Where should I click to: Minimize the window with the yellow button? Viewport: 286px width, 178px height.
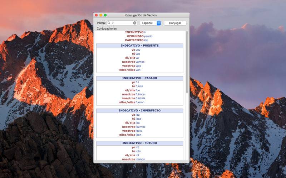click(101, 15)
